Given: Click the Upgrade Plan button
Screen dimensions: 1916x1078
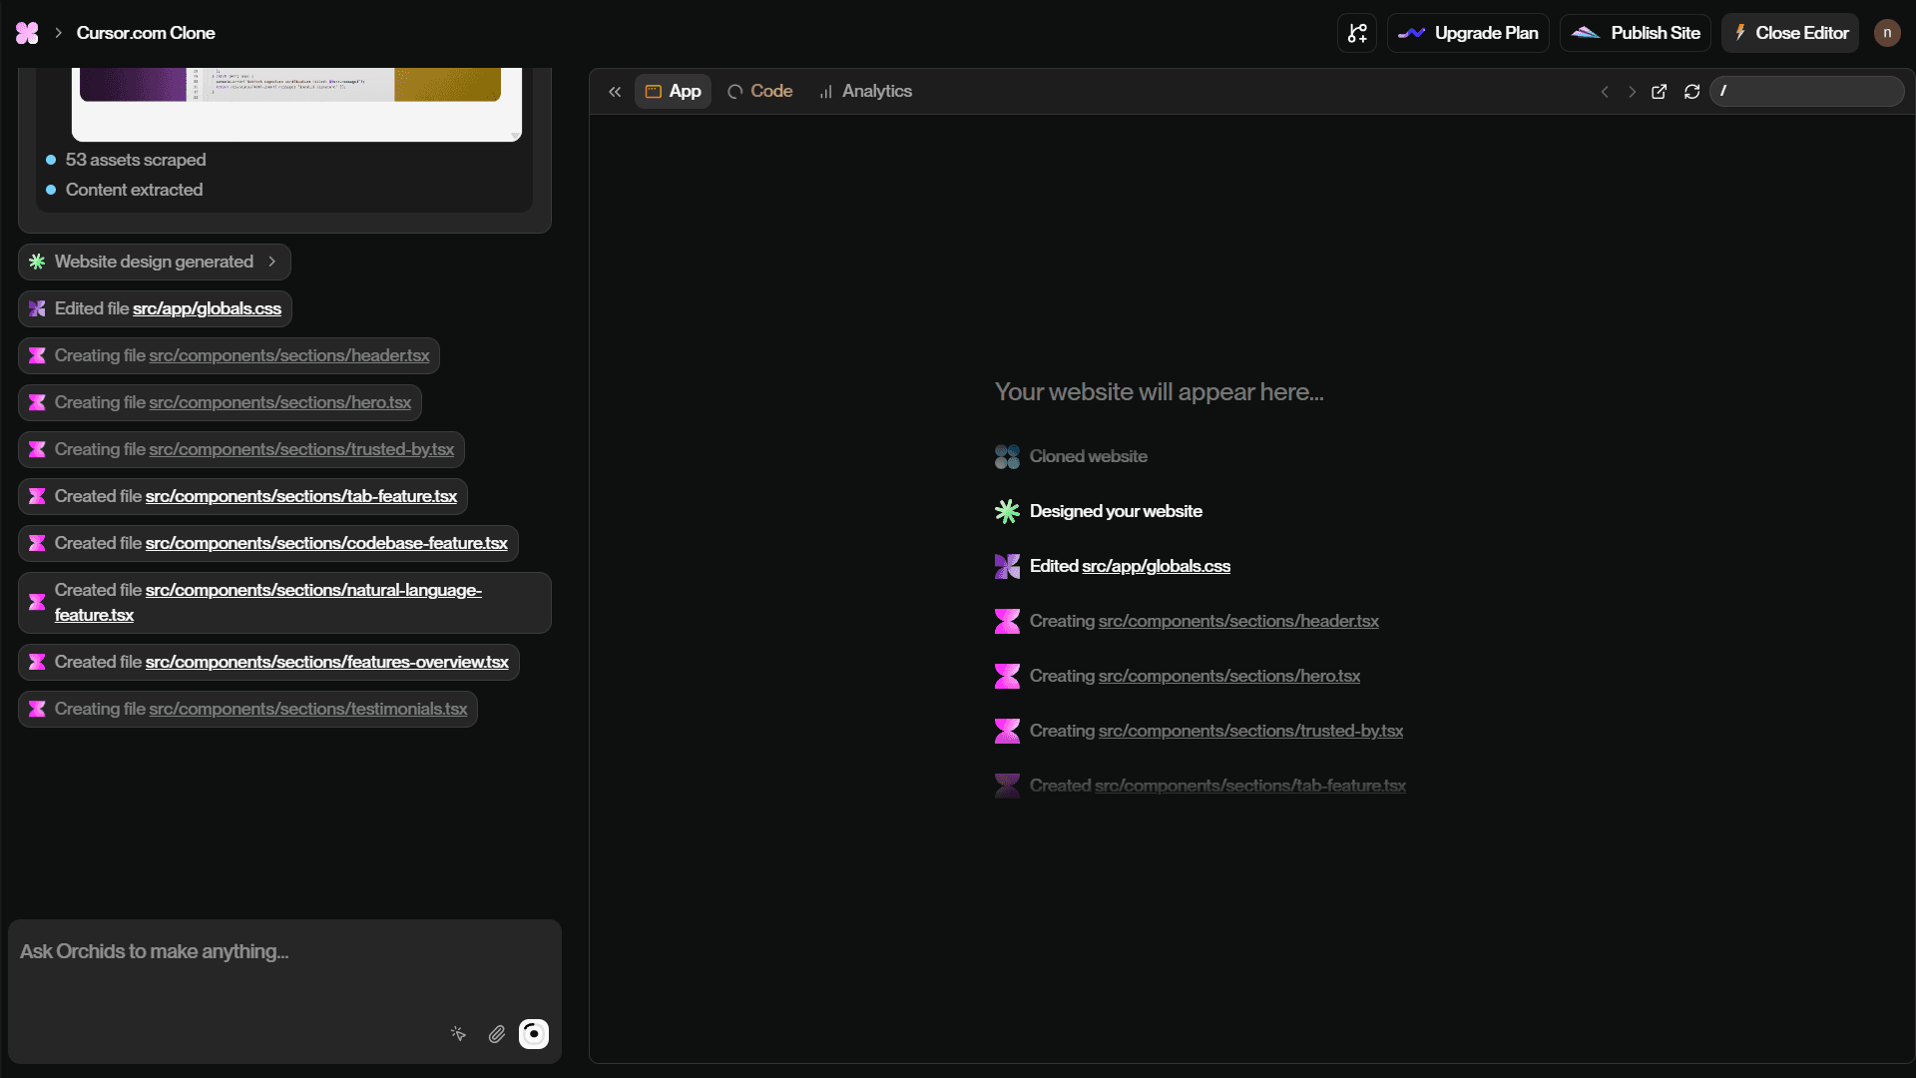Looking at the screenshot, I should [x=1468, y=33].
